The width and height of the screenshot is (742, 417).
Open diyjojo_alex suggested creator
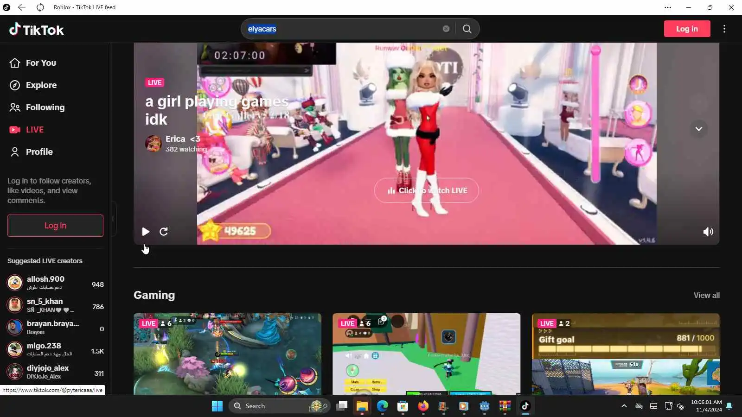click(55, 372)
